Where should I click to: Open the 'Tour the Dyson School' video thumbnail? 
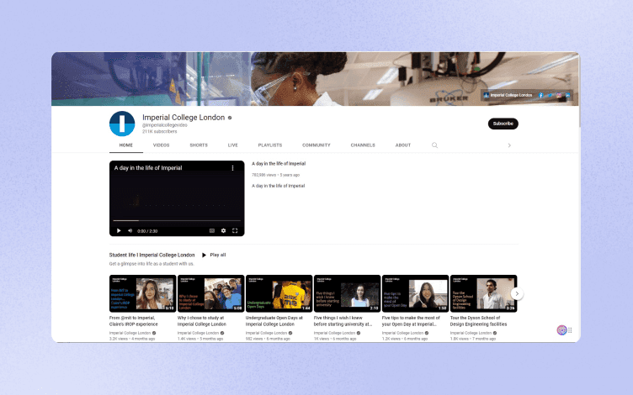(x=484, y=293)
